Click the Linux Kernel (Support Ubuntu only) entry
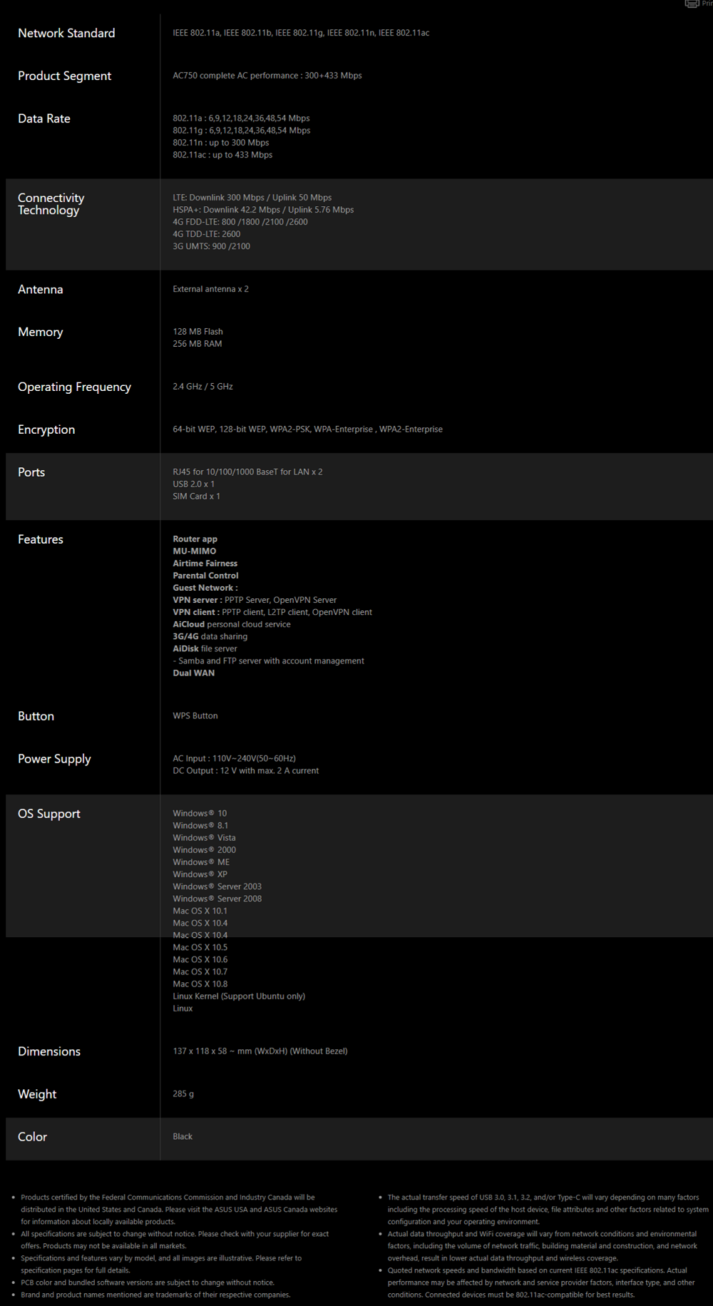 238,996
